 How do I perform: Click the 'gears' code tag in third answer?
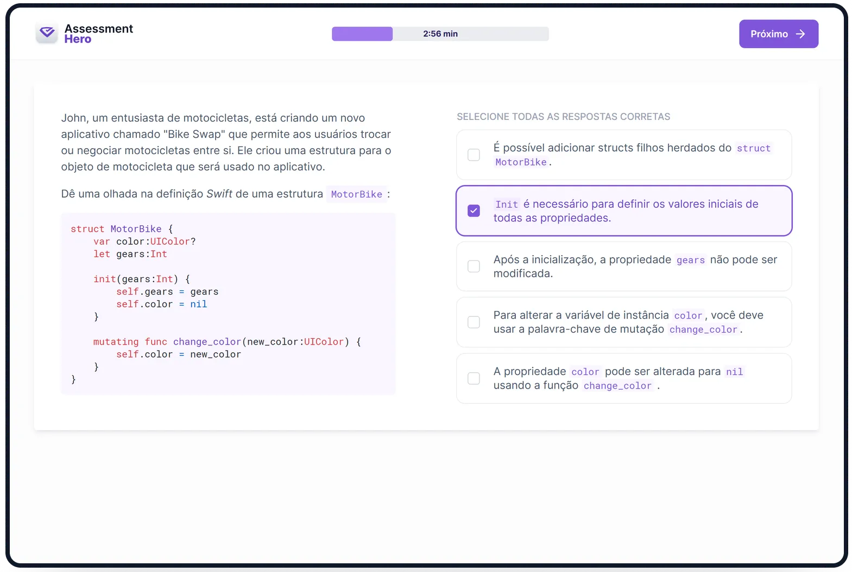(691, 260)
